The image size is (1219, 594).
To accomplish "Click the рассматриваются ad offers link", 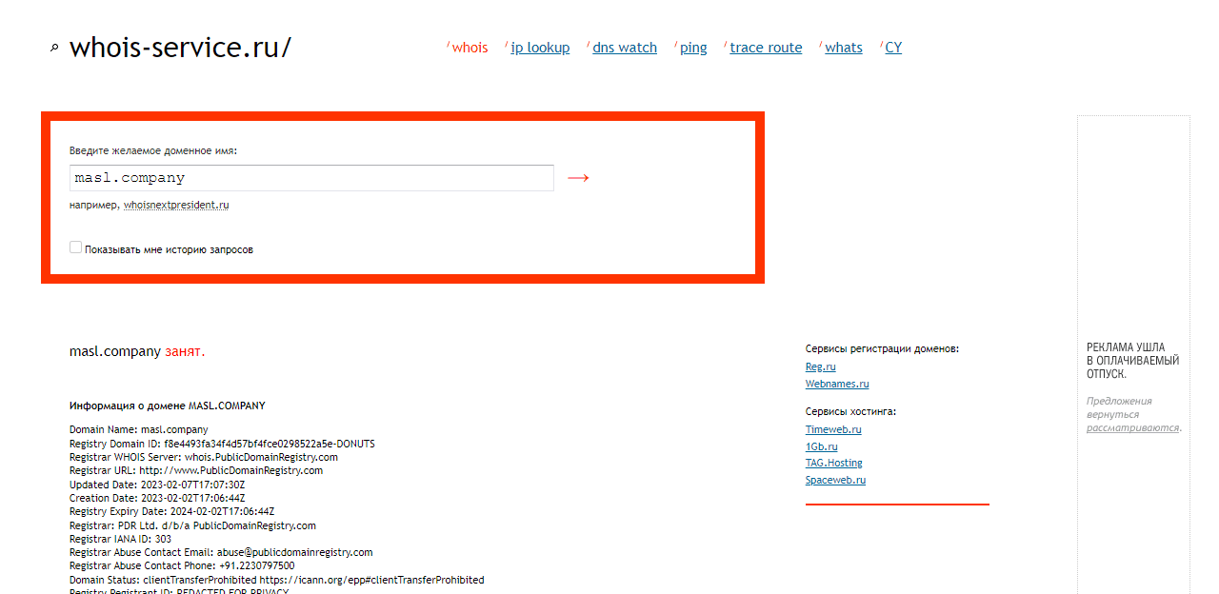I will 1132,427.
